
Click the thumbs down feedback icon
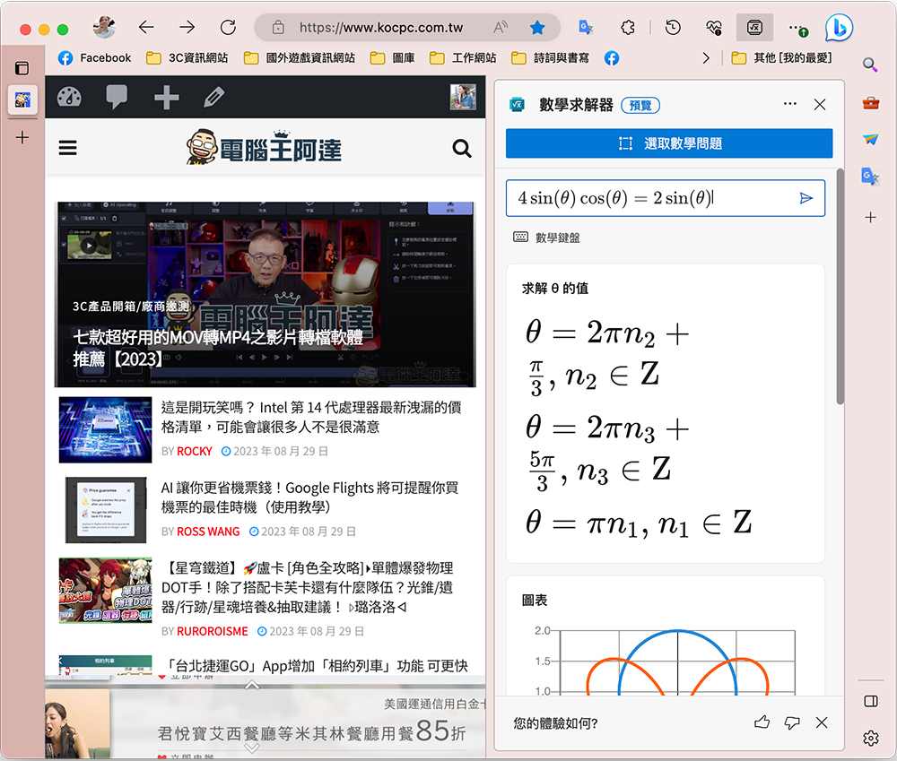pos(792,722)
